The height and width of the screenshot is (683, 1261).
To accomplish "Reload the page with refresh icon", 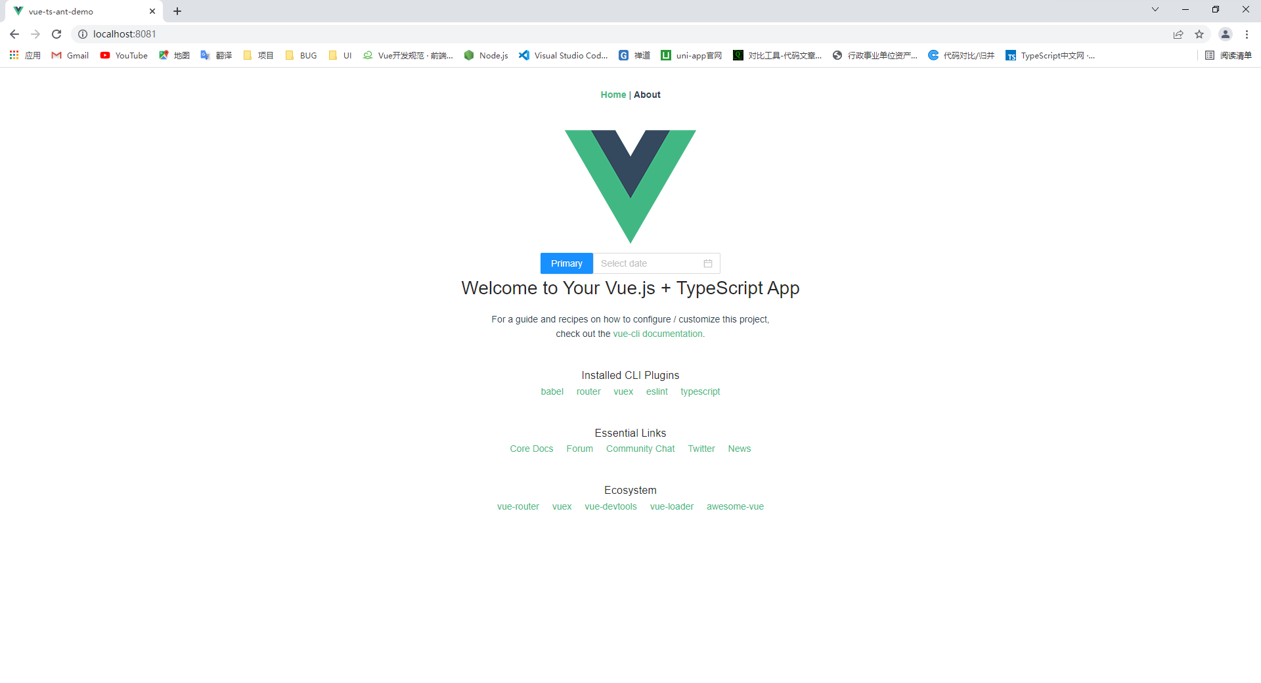I will [x=56, y=34].
